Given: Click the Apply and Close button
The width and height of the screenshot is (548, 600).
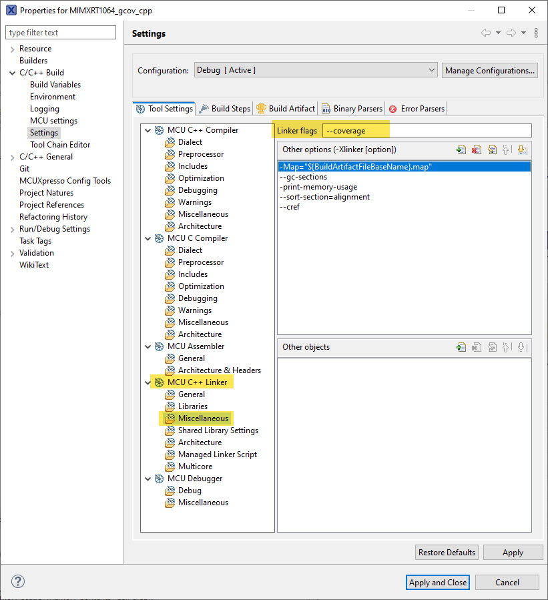Looking at the screenshot, I should click(437, 582).
